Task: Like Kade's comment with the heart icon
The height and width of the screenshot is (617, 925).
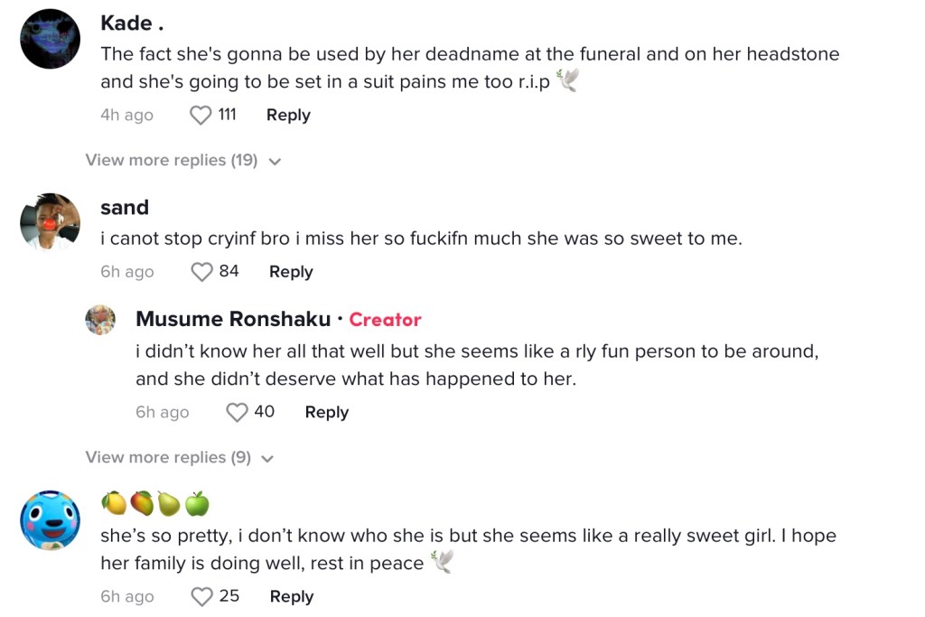Action: [x=201, y=115]
